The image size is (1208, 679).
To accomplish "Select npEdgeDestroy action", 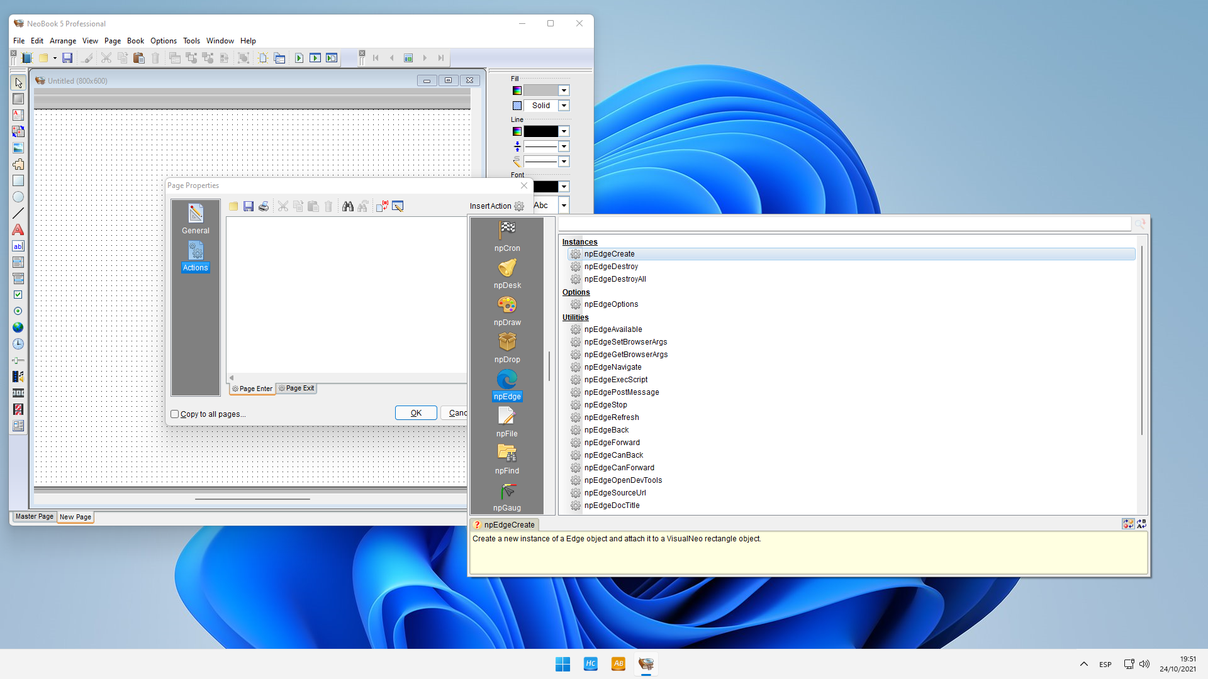I will 611,267.
